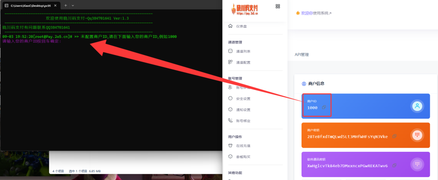The height and width of the screenshot is (180, 438).
Task: Click the 通知设置 sidebar icon
Action: click(x=231, y=110)
